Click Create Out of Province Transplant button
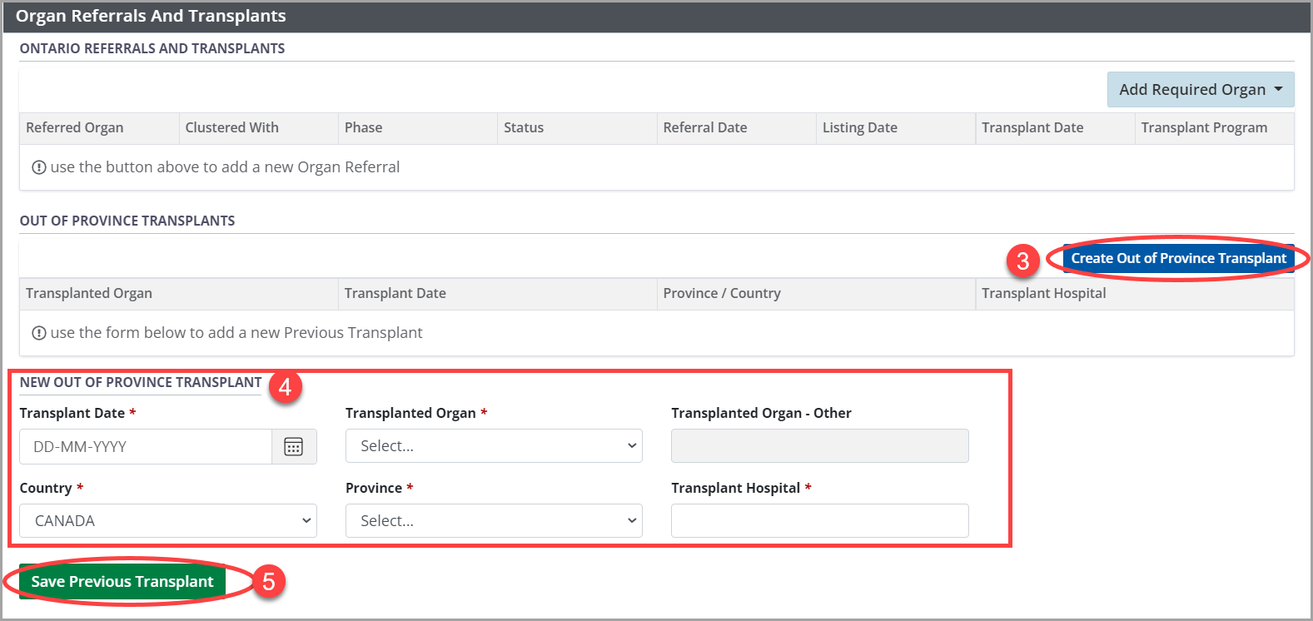The height and width of the screenshot is (621, 1313). (x=1178, y=259)
